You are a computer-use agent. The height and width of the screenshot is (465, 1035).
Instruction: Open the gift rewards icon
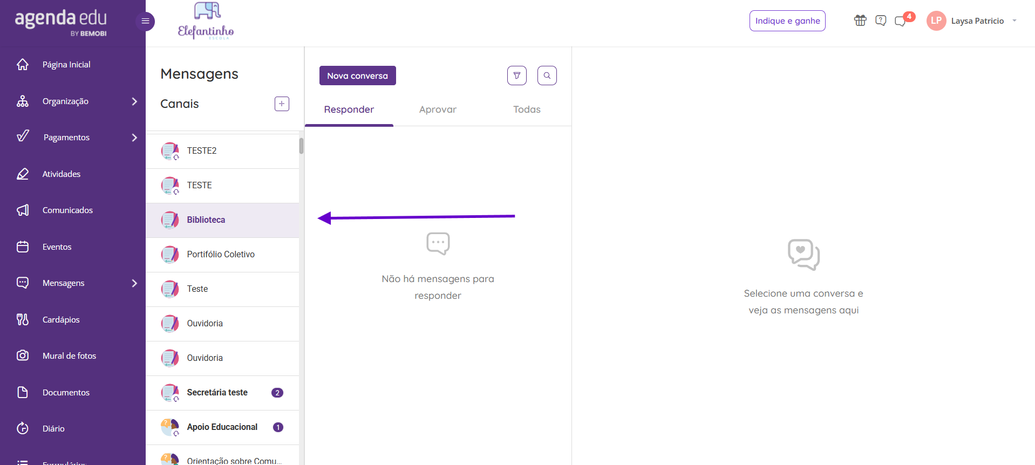click(860, 20)
